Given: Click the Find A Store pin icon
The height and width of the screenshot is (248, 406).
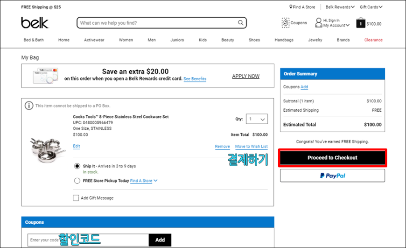Looking at the screenshot, I should [x=291, y=7].
